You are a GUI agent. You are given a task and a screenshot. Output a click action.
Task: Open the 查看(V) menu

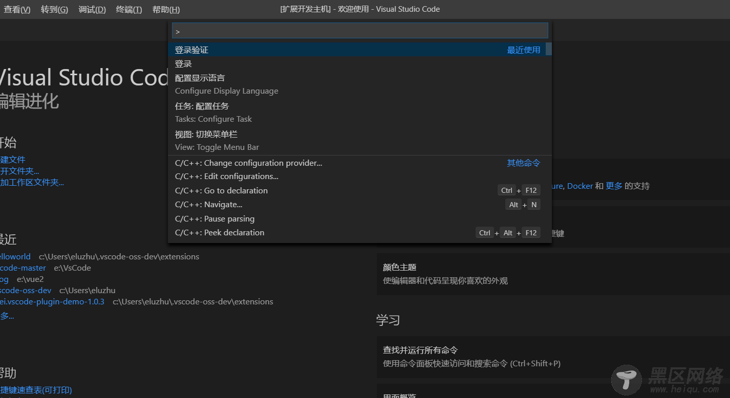click(17, 9)
